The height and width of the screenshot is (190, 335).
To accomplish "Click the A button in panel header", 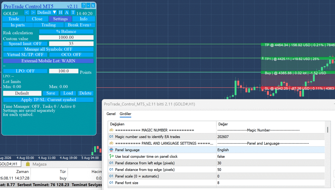I will point(67,12).
